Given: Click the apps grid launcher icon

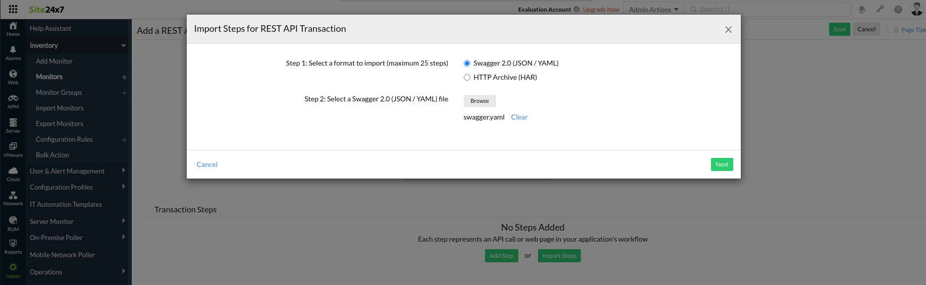Looking at the screenshot, I should (13, 9).
